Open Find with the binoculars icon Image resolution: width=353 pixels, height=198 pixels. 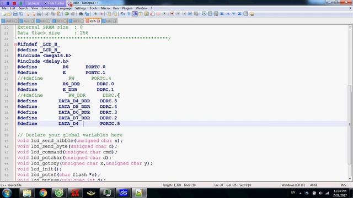tap(81, 14)
